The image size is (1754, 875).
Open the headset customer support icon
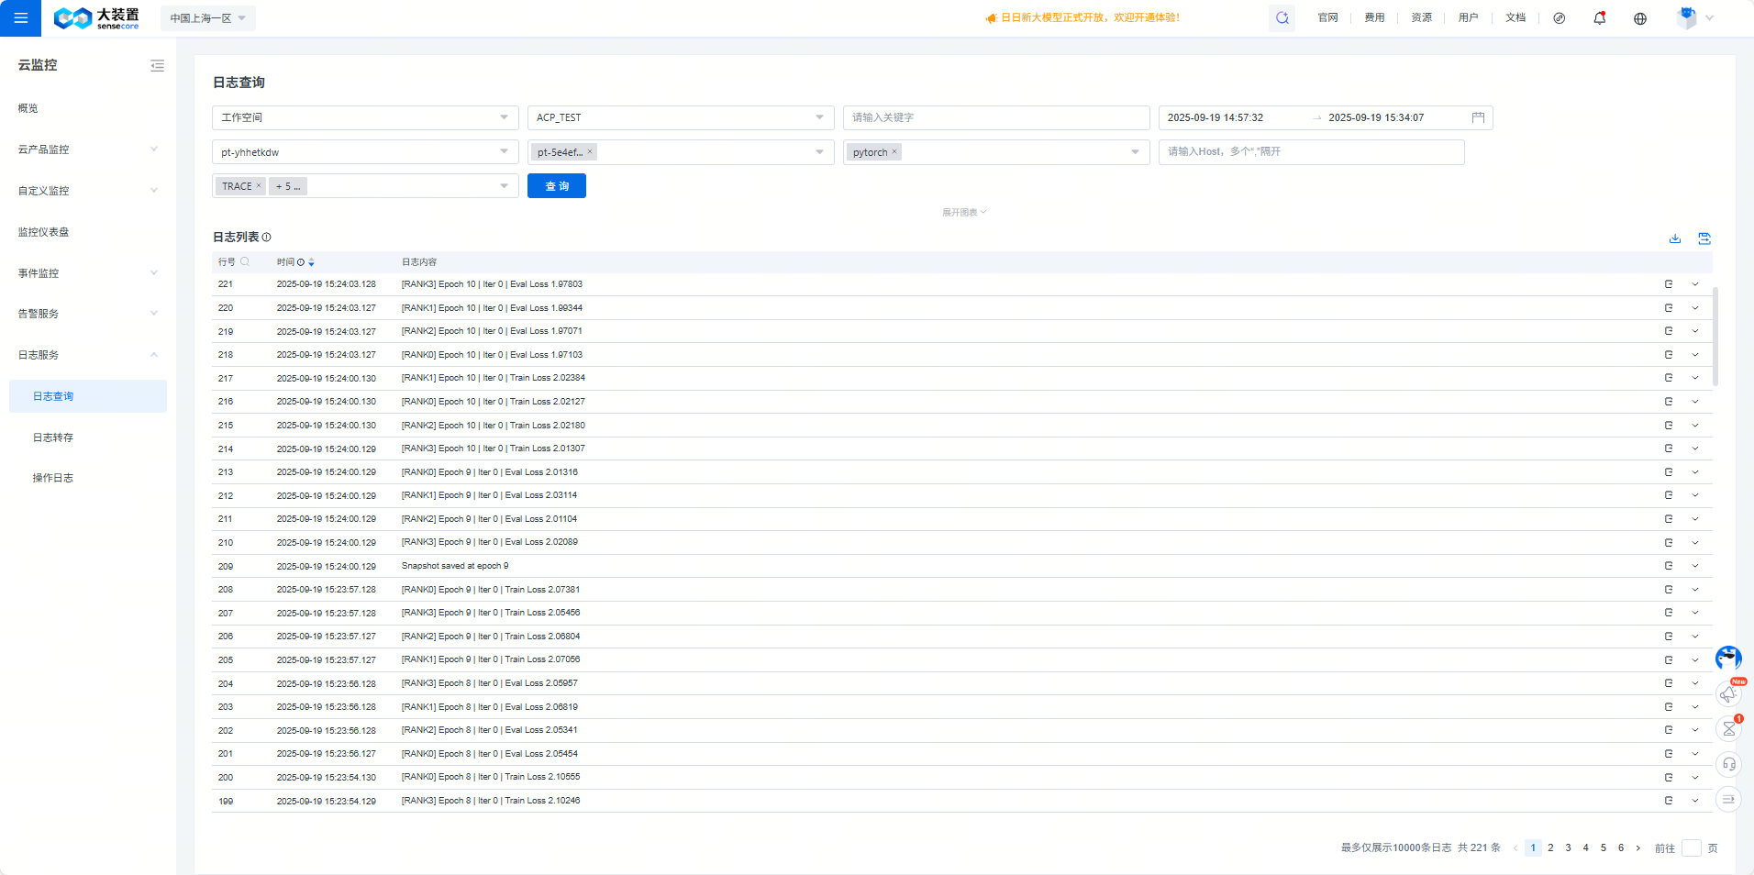click(1728, 764)
